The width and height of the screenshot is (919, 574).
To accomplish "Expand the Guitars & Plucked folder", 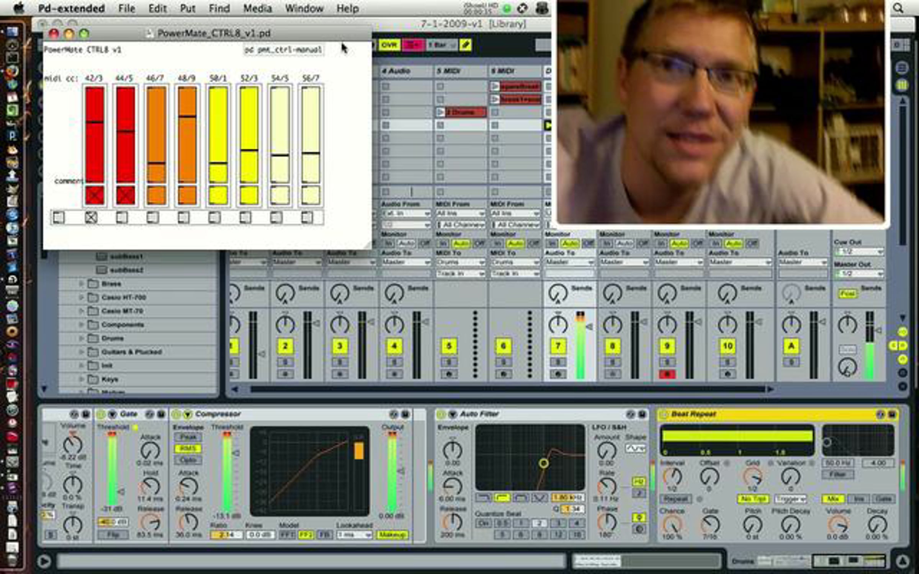I will [81, 352].
